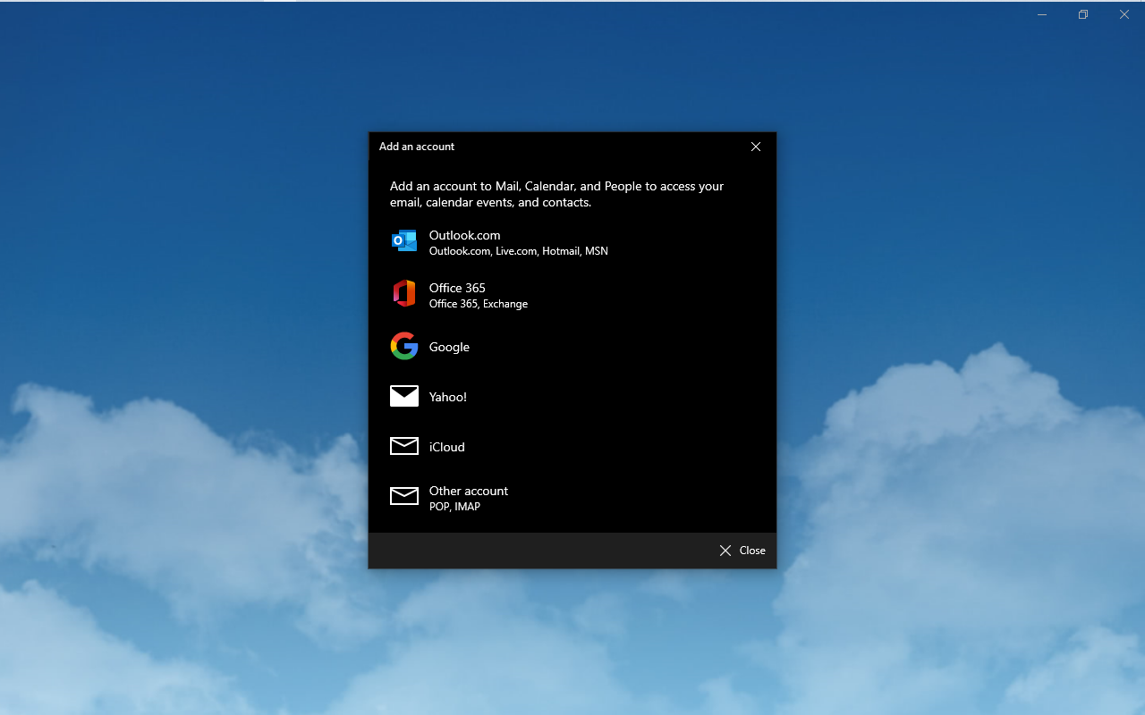Click the 'Outlook.com, Live.com, Hotmail, MSN' subtitle
The width and height of the screenshot is (1145, 715).
point(519,251)
